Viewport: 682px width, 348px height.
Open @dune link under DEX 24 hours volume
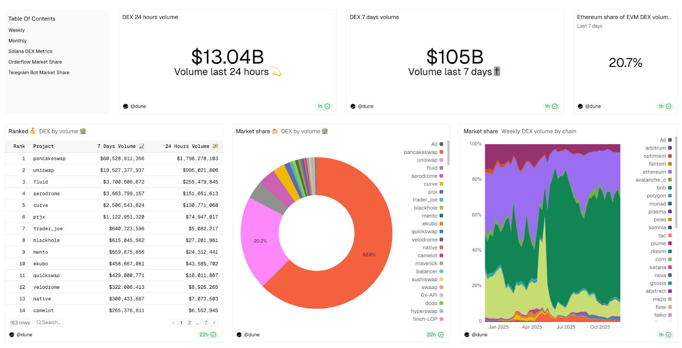[138, 106]
